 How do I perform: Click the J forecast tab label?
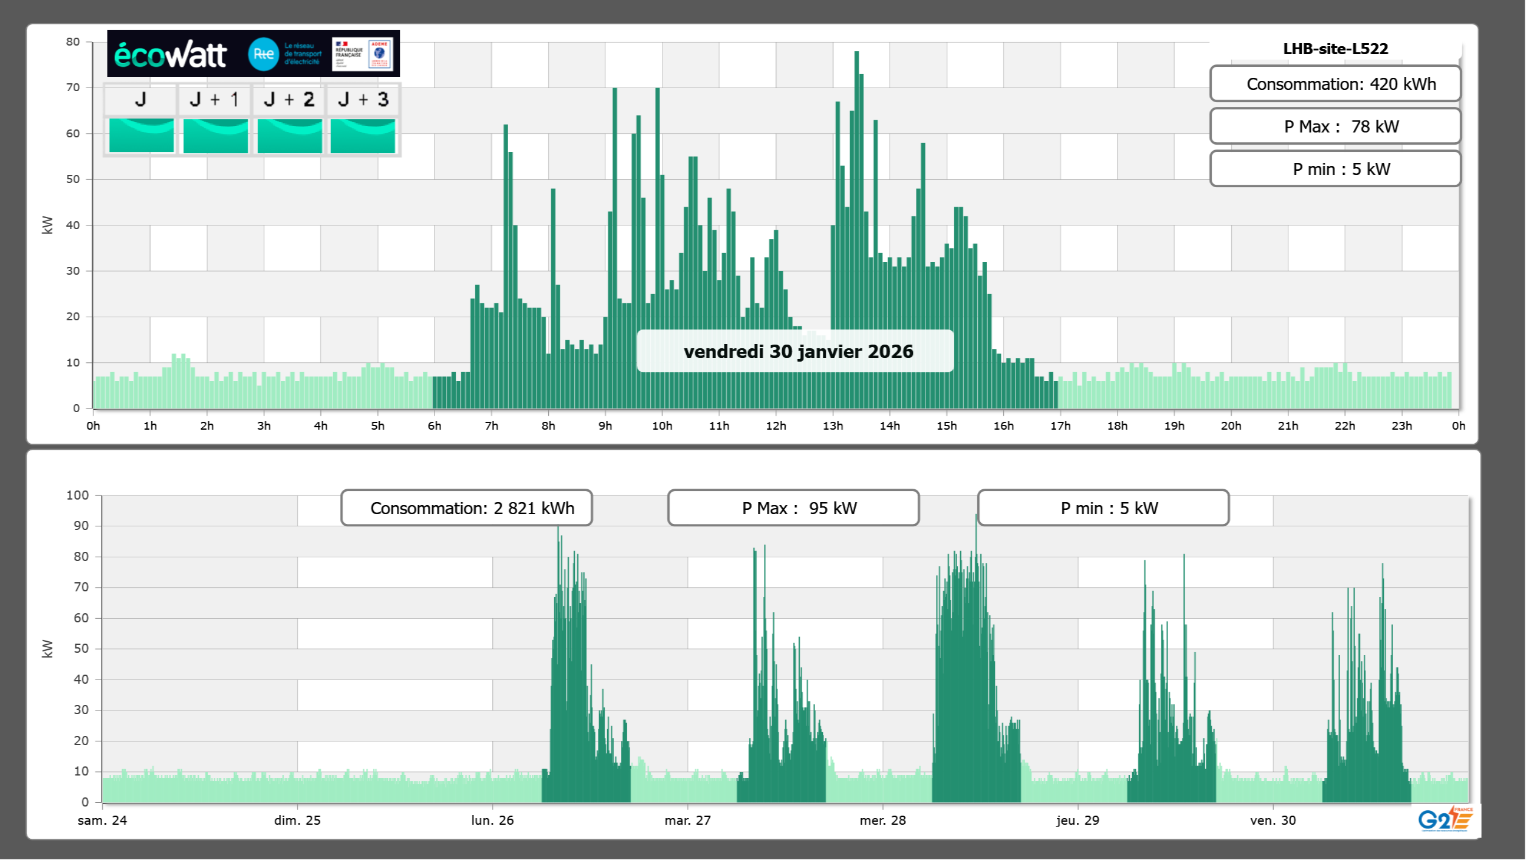(140, 100)
